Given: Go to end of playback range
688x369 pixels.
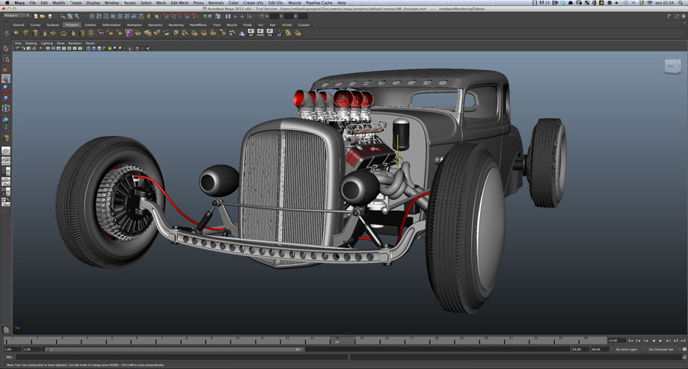Looking at the screenshot, I should [682, 341].
